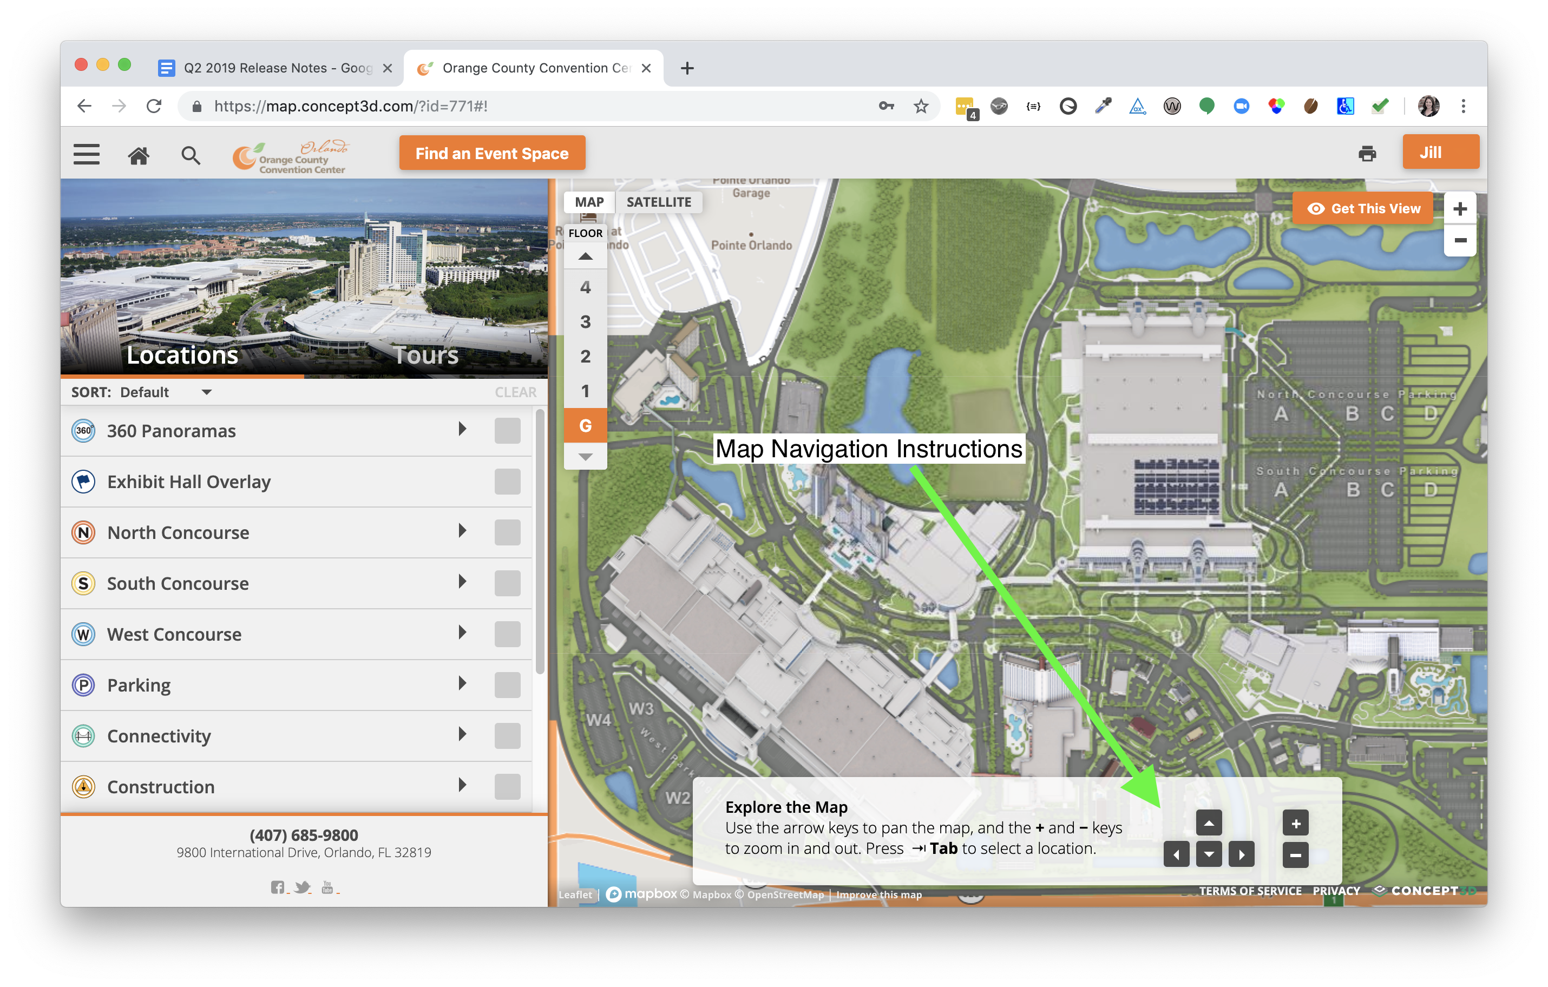The image size is (1548, 987).
Task: Select floor 1
Action: pos(585,391)
